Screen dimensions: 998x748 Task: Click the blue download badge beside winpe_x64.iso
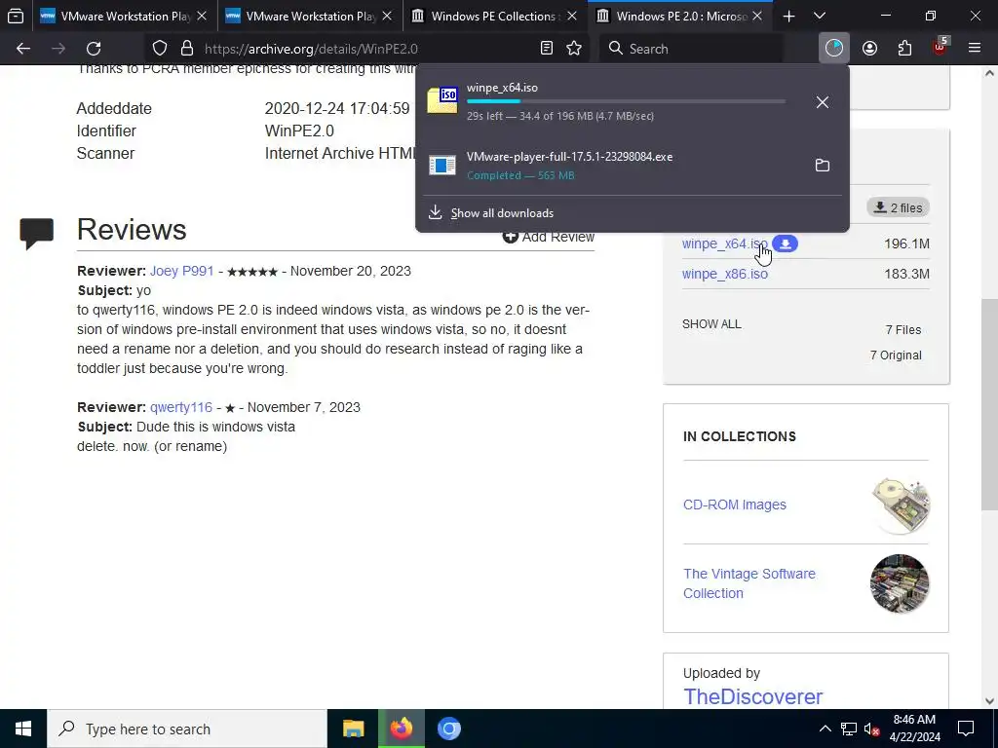(785, 243)
